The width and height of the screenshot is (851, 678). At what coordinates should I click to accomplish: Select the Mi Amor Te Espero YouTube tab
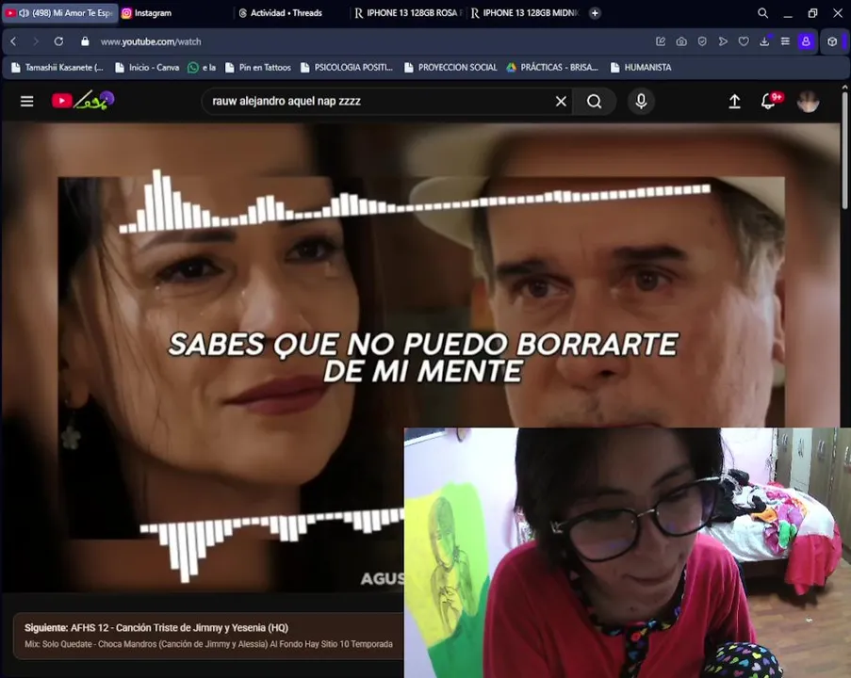(59, 13)
